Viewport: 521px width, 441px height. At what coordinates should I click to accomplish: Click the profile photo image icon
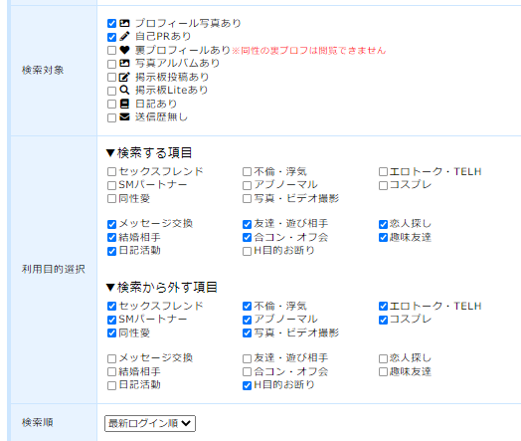click(124, 23)
